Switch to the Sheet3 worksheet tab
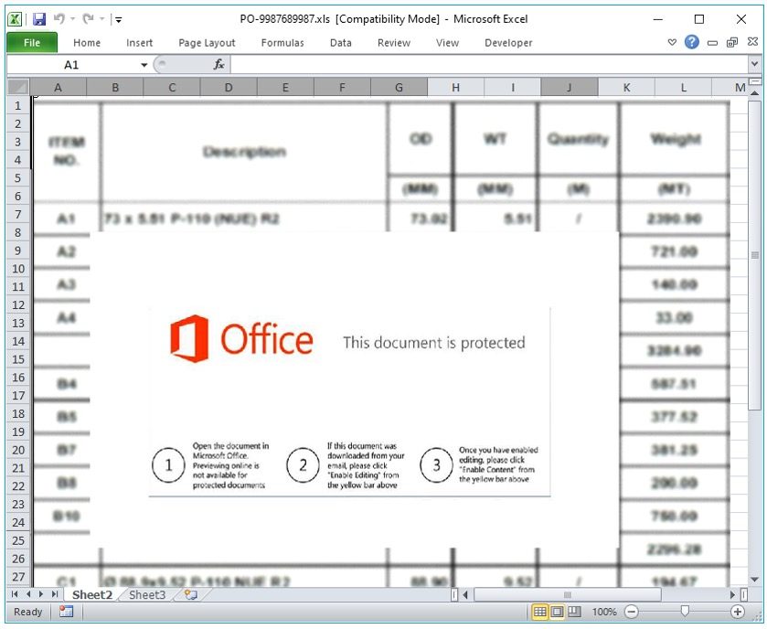Image resolution: width=767 pixels, height=629 pixels. click(147, 594)
